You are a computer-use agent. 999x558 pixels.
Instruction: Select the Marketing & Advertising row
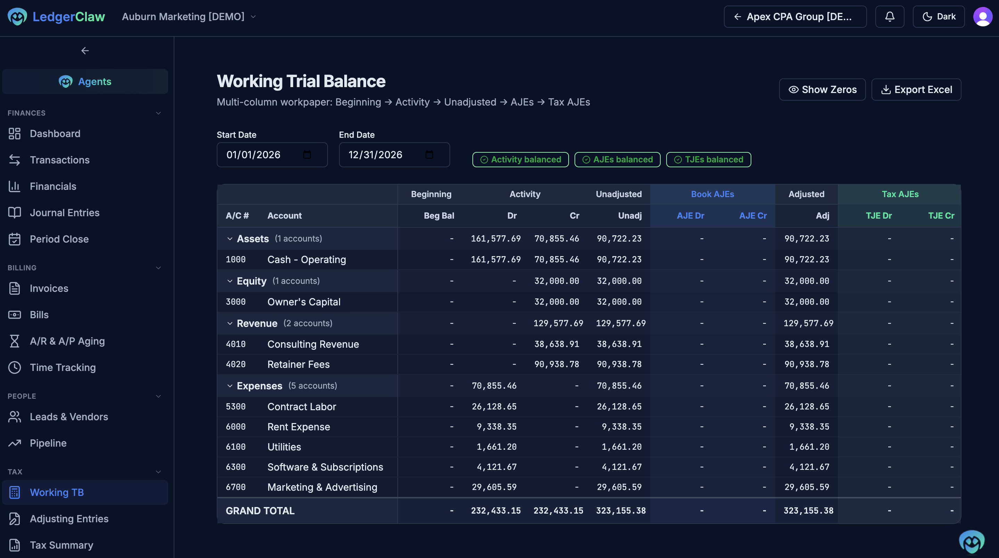pos(589,487)
